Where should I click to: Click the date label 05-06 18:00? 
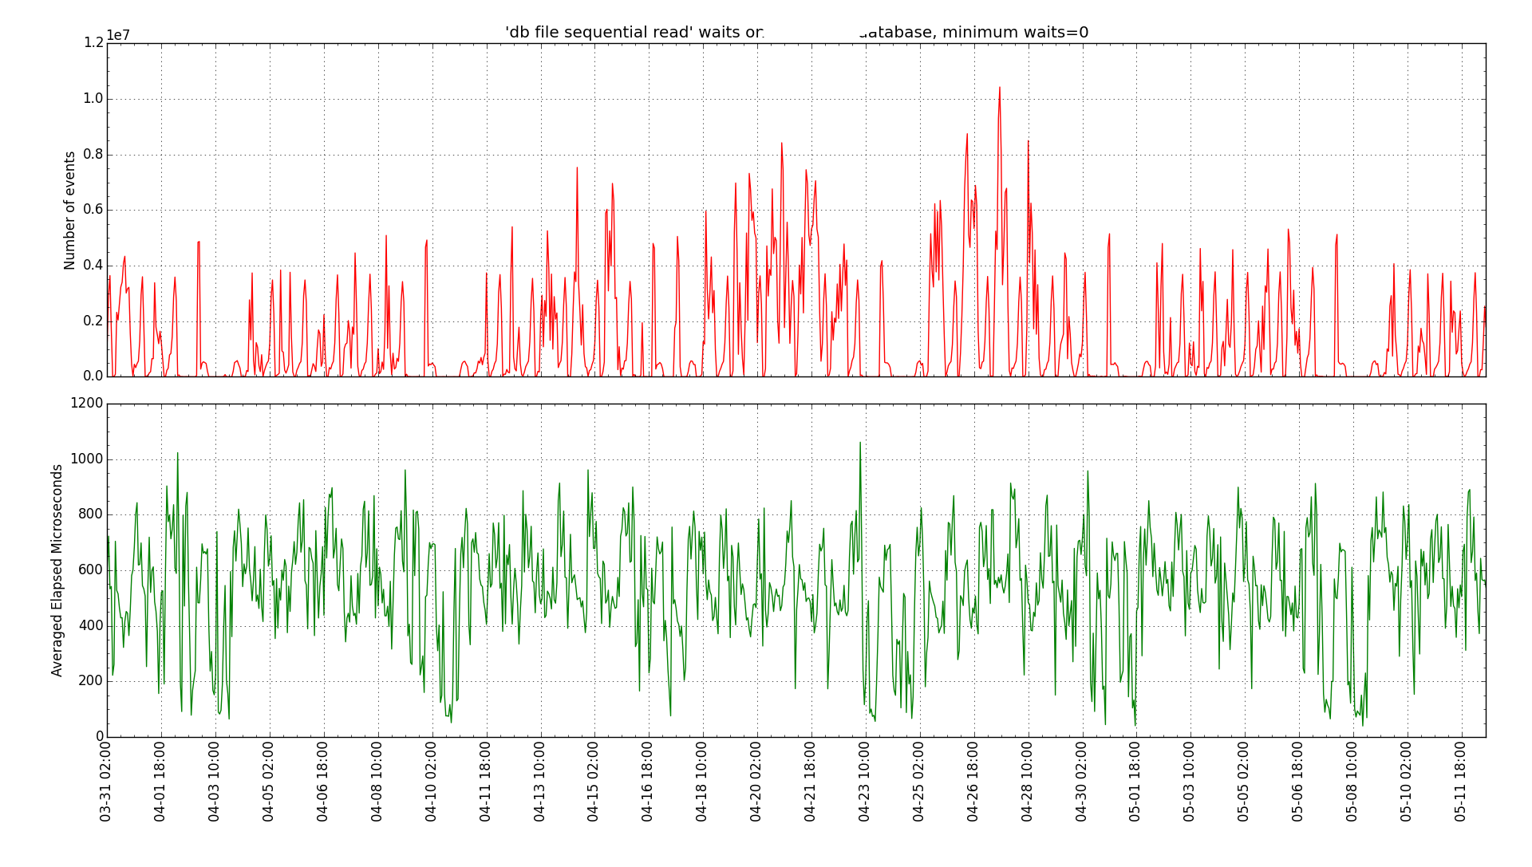[1297, 782]
